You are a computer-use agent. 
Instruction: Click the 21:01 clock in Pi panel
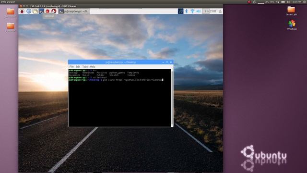pyautogui.click(x=213, y=12)
